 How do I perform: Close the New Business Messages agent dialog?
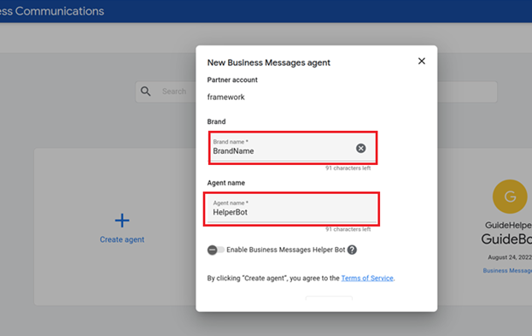[x=421, y=62]
